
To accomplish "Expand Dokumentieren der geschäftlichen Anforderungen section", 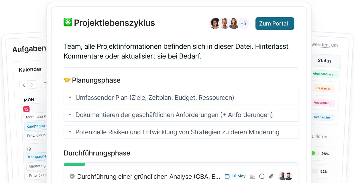I will click(70, 115).
